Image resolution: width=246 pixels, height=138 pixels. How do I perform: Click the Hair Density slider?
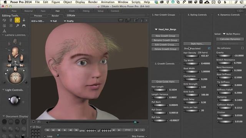point(191,56)
